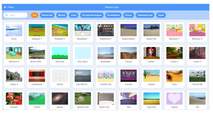Select the City With W... backdrop
This screenshot has height=117, width=213.
83,78
